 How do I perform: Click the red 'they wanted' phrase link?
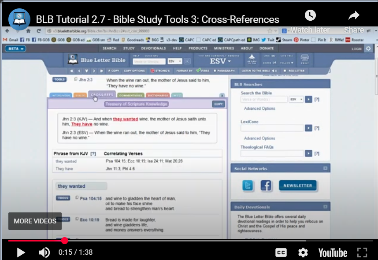point(126,119)
